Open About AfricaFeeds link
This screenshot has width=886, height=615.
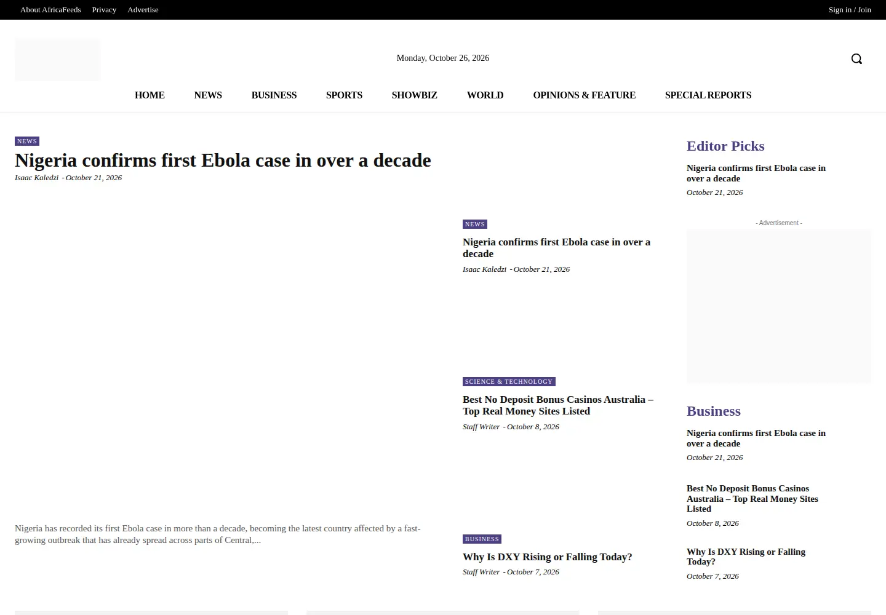(50, 10)
